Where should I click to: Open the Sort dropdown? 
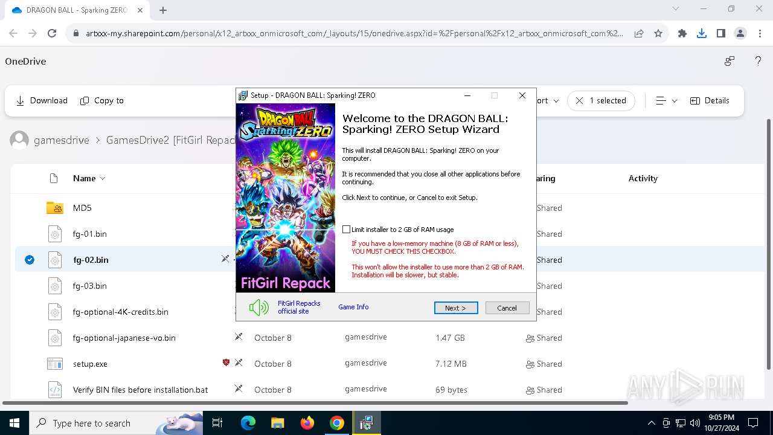(548, 101)
